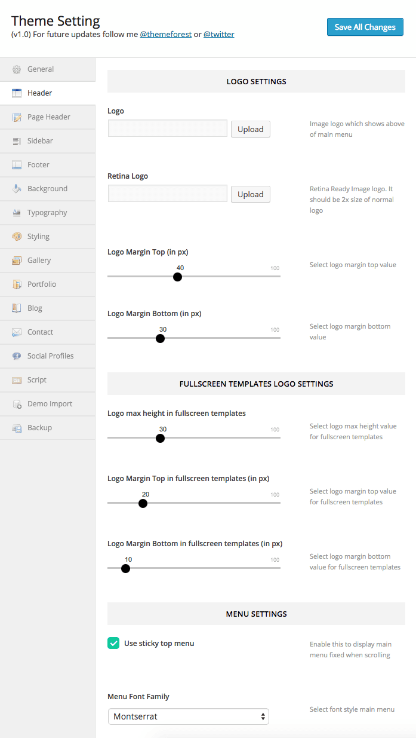Click the Backup icon in sidebar

[17, 428]
